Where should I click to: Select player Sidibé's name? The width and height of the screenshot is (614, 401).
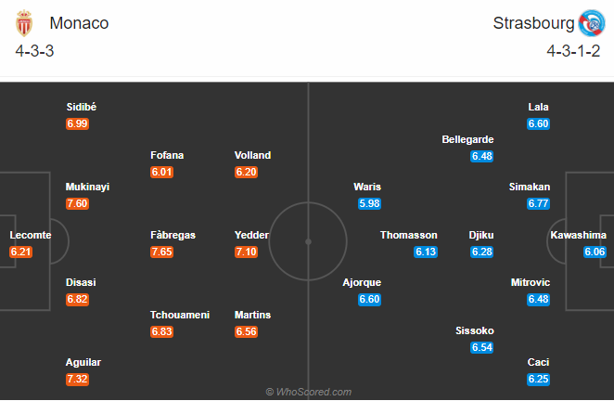click(x=82, y=107)
